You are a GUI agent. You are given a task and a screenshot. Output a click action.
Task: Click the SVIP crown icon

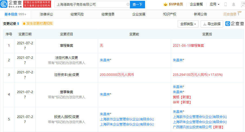[165, 4]
